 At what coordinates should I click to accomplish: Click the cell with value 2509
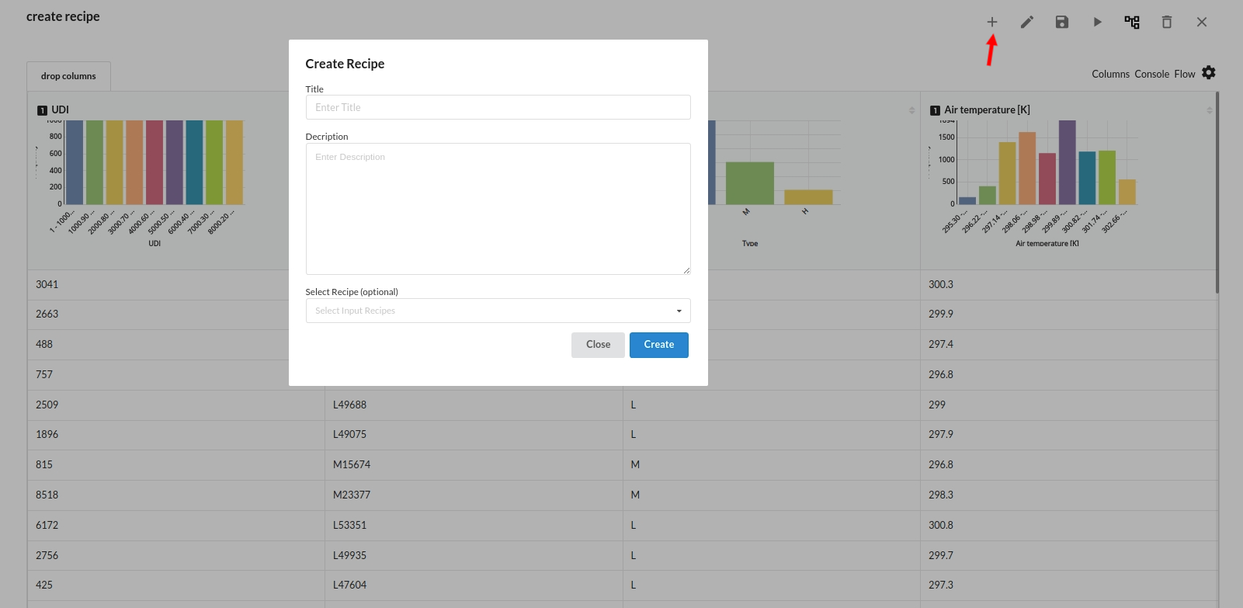pos(175,405)
